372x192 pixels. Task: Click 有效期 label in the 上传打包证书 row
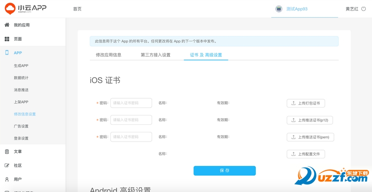223,103
